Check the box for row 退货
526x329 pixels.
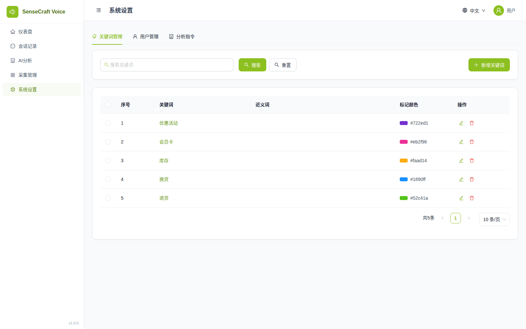tap(108, 198)
